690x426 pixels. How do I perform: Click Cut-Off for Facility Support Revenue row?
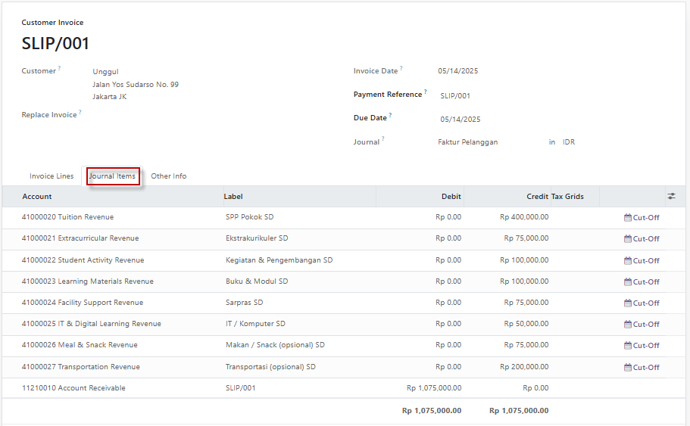tap(642, 303)
